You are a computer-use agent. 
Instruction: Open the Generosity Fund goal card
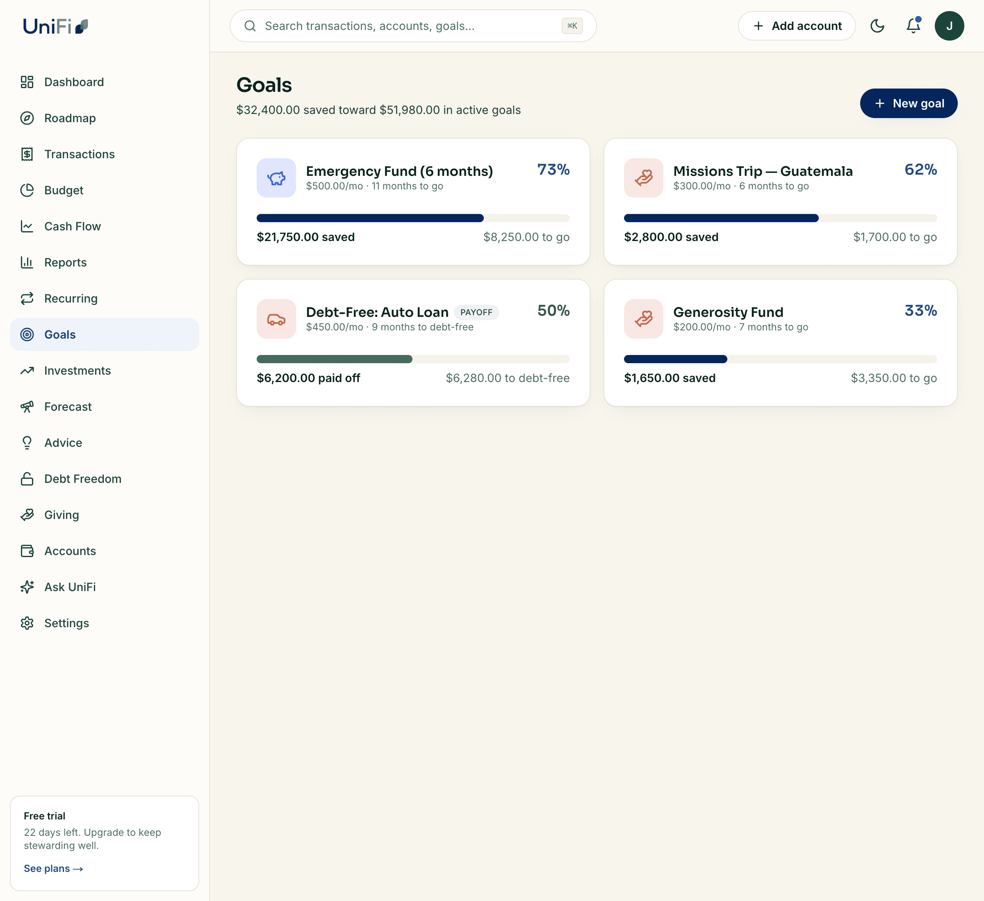pyautogui.click(x=780, y=343)
